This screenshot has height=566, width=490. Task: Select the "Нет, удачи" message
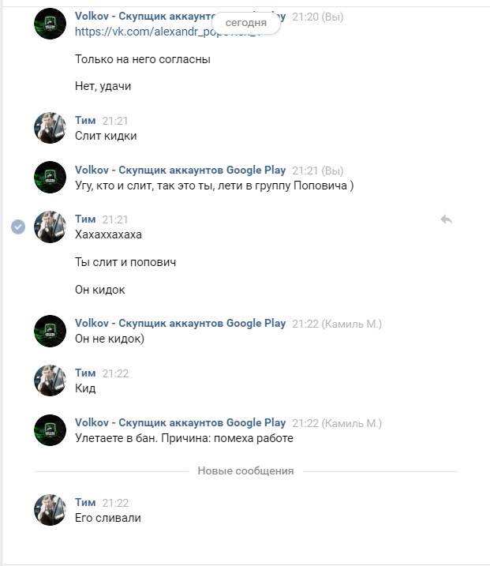point(103,86)
